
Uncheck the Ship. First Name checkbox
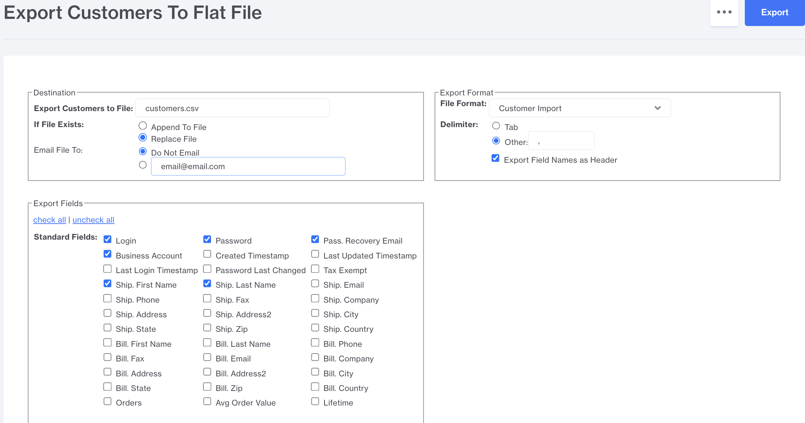[107, 283]
